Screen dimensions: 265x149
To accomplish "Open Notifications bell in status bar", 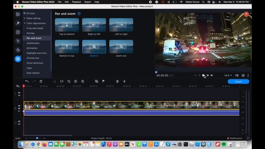I will (x=235, y=138).
